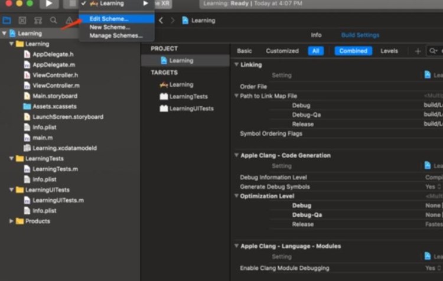This screenshot has width=443, height=281.
Task: Select Learning app target icon
Action: pos(164,85)
